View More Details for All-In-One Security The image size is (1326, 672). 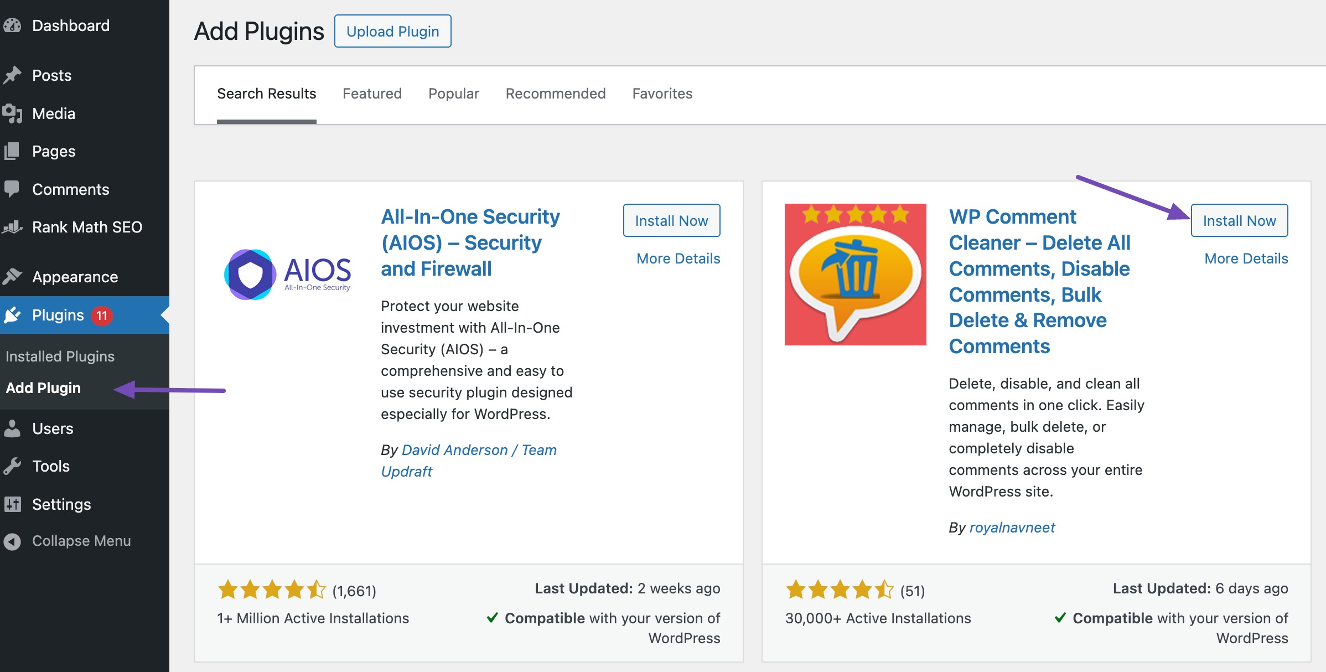tap(678, 259)
